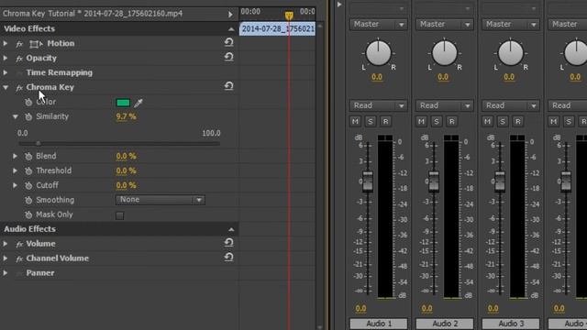This screenshot has height=330, width=587.
Task: Mute the Audio 2 track
Action: (421, 121)
